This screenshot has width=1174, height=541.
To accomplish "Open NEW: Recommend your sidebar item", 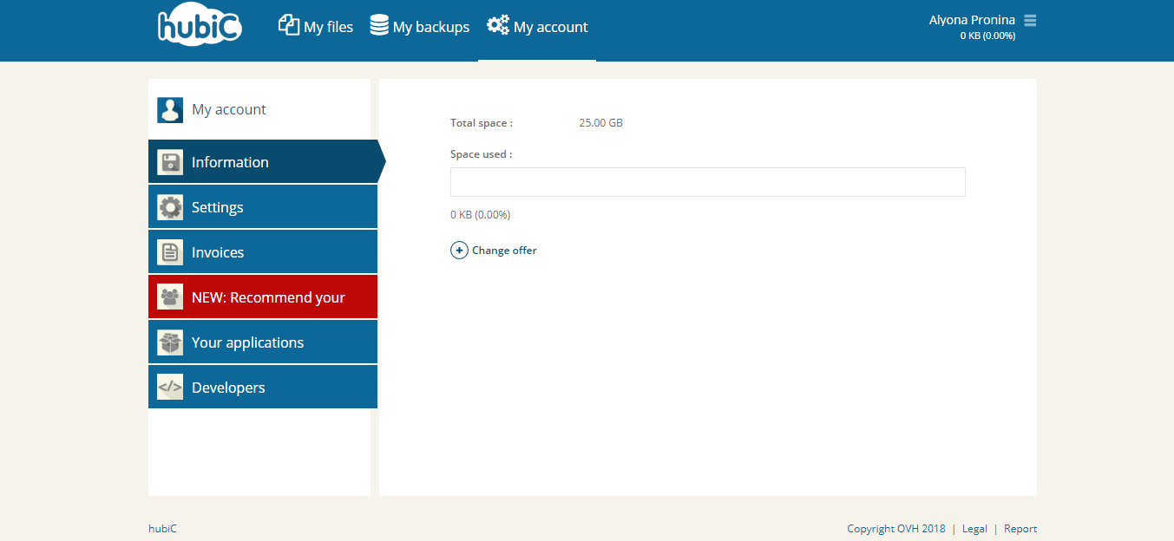I will point(263,297).
